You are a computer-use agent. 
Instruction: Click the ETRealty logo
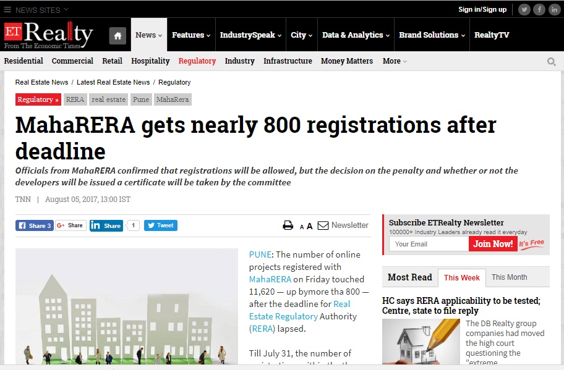(x=49, y=35)
